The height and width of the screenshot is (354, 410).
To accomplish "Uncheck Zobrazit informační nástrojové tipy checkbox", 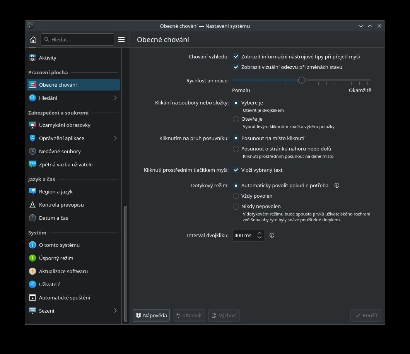I will [x=236, y=56].
